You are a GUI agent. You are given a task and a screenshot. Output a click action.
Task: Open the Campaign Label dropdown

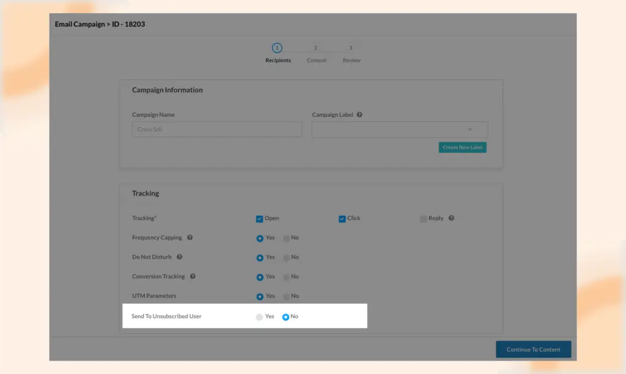click(400, 130)
